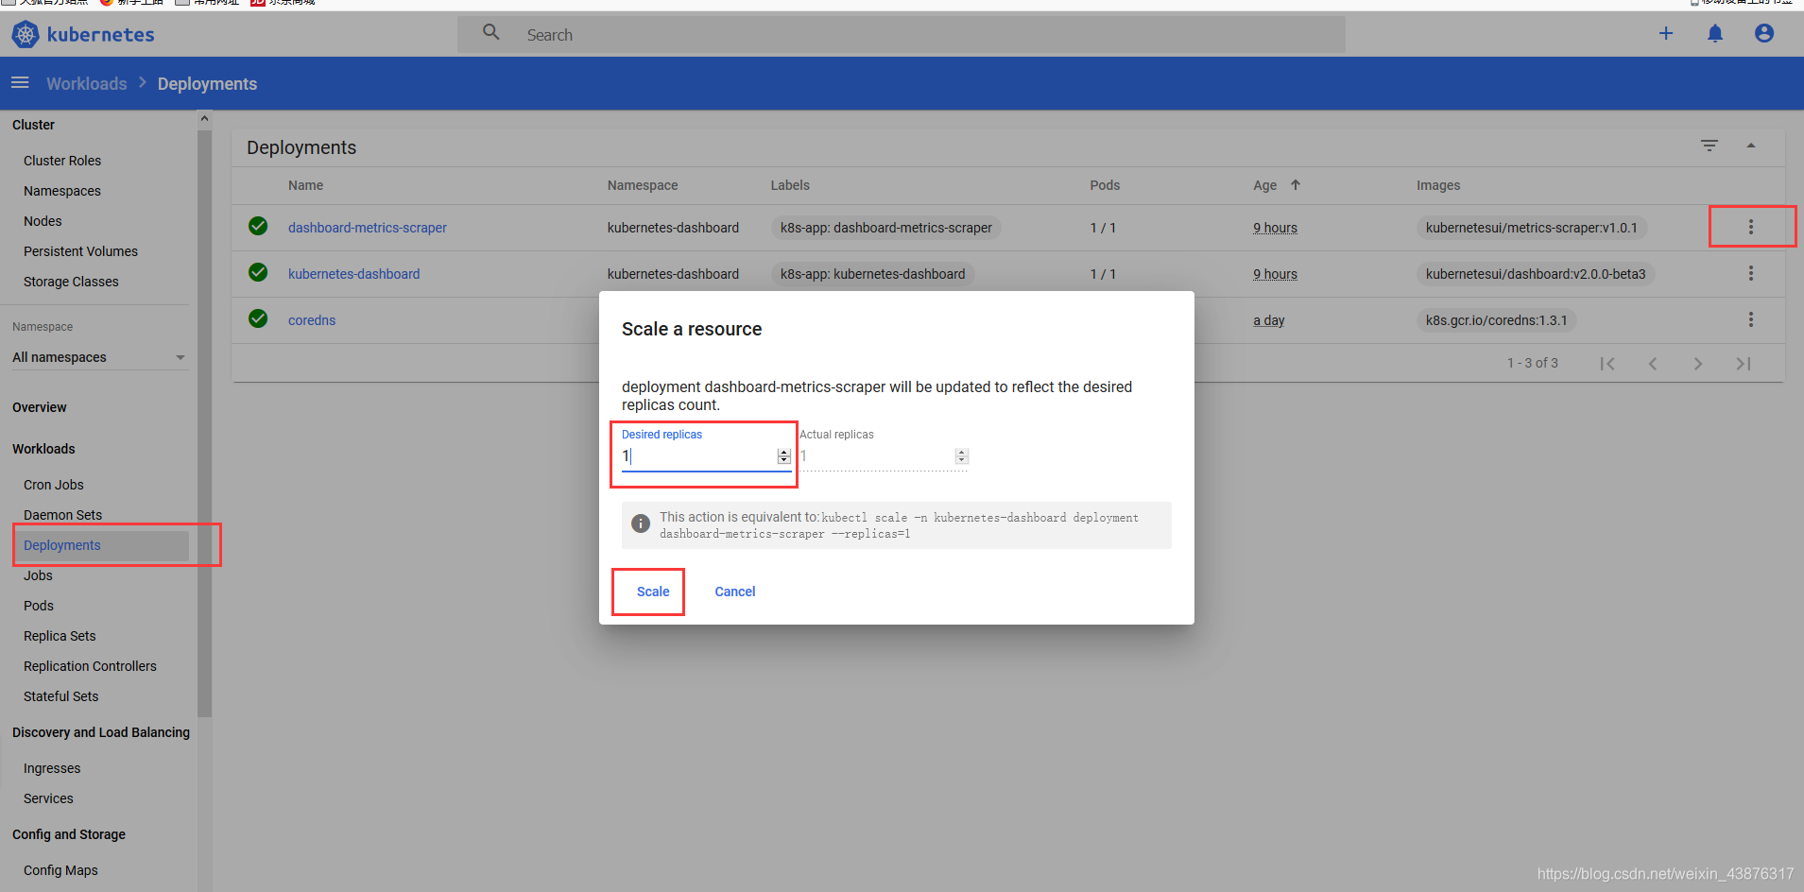Go to previous page pagination icon
1804x892 pixels.
[1653, 364]
